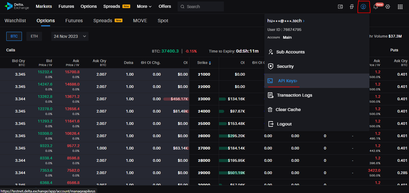Select the BTC asset toggle
This screenshot has width=409, height=193.
point(14,36)
